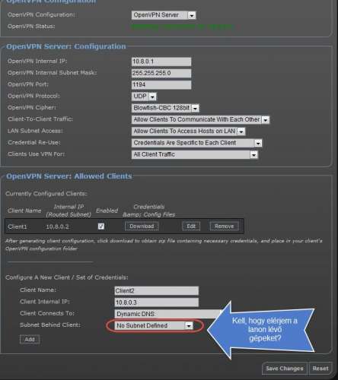Click the Reset button

(320, 369)
